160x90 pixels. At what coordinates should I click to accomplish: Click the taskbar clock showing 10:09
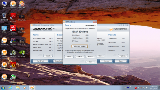coord(153,88)
